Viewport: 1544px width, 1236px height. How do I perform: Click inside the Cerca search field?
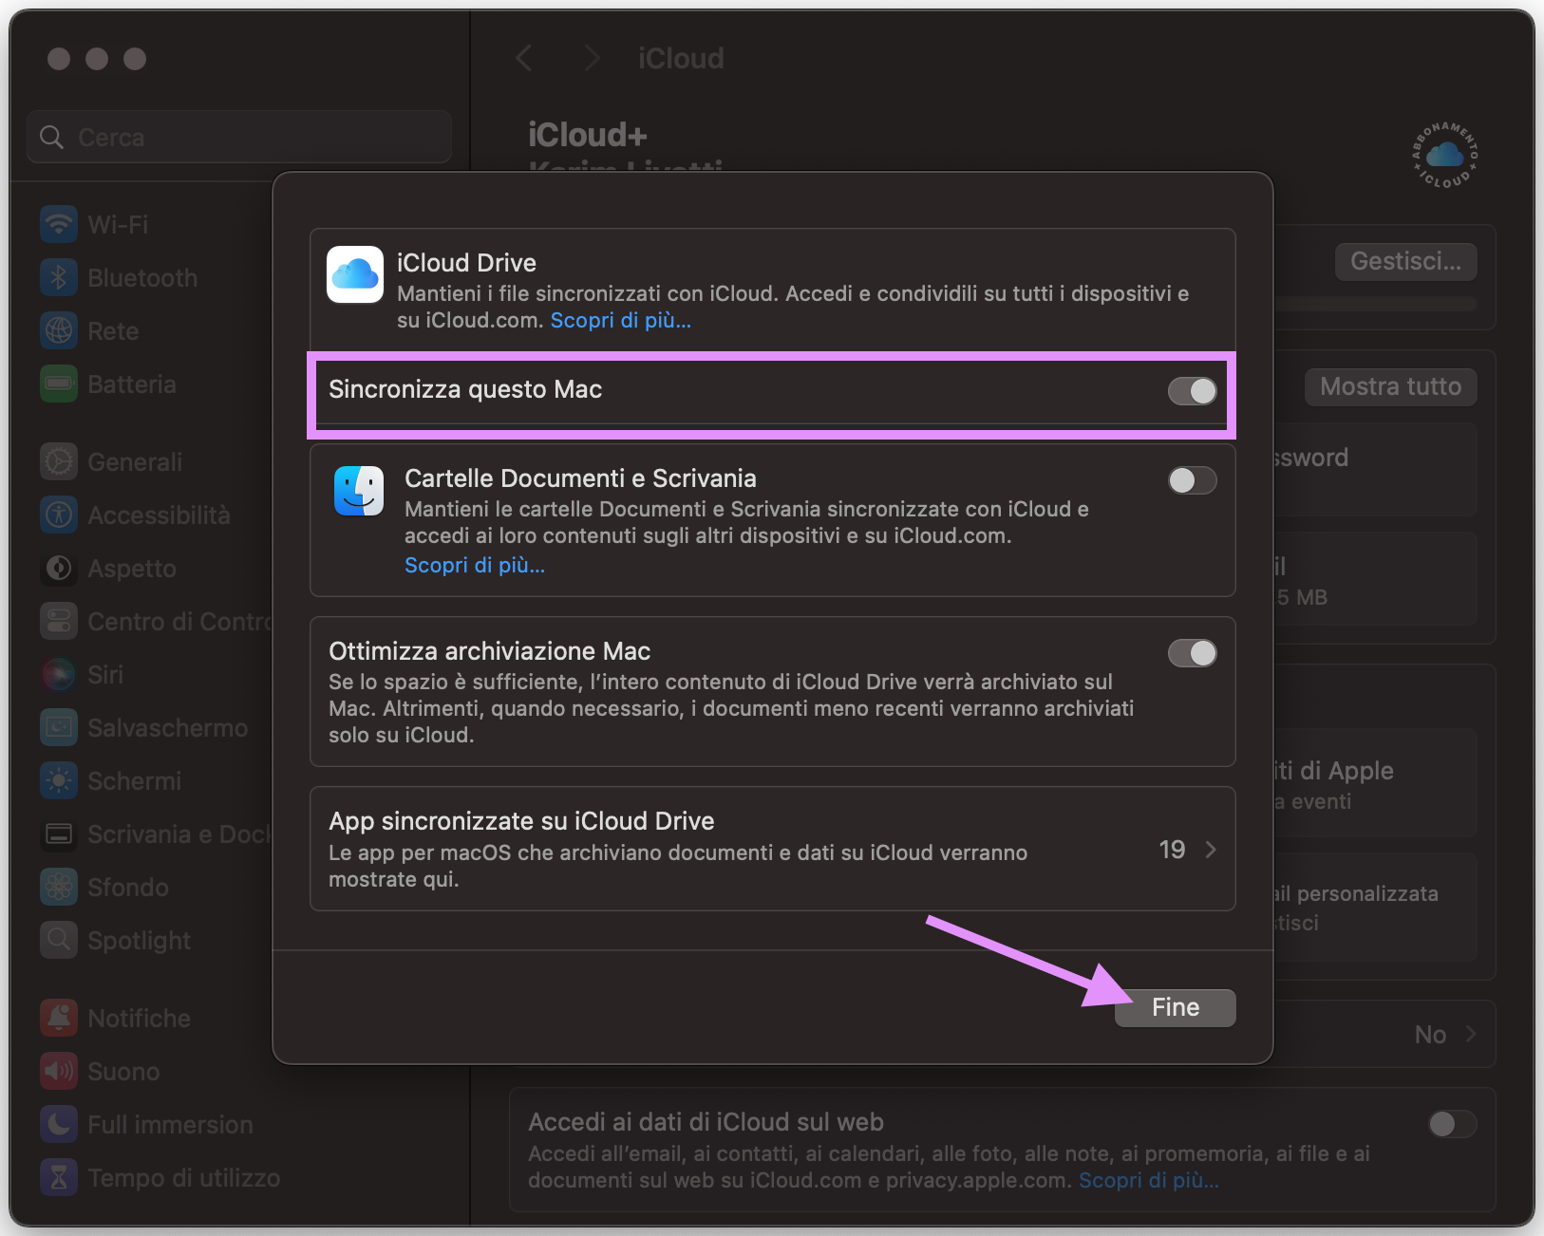237,137
